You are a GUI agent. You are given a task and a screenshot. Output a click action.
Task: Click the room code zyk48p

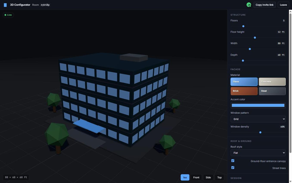click(45, 5)
